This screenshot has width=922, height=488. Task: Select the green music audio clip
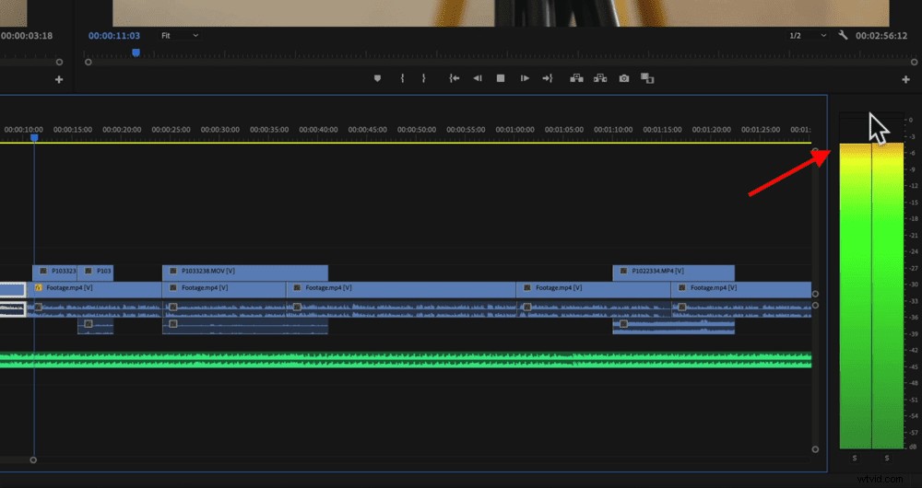pyautogui.click(x=406, y=360)
